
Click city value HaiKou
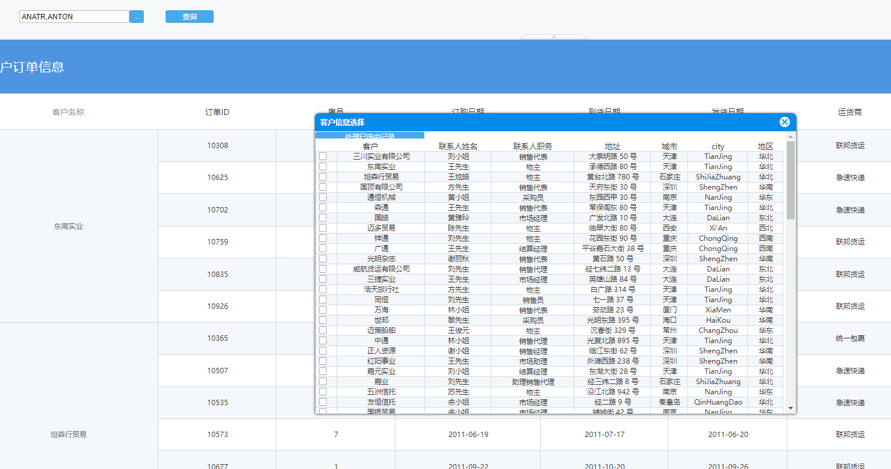tap(718, 320)
